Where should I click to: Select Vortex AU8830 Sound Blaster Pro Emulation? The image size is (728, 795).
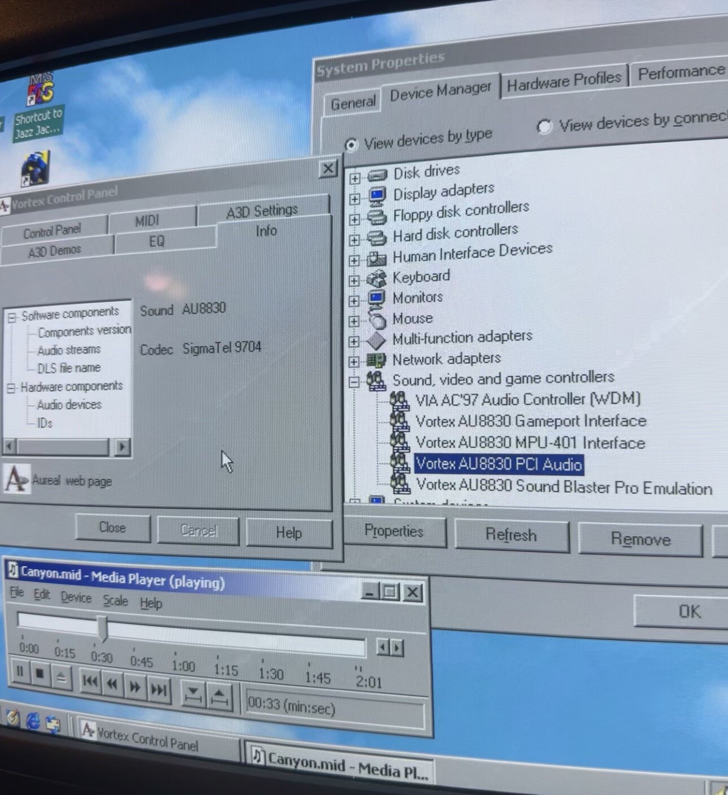coord(564,487)
